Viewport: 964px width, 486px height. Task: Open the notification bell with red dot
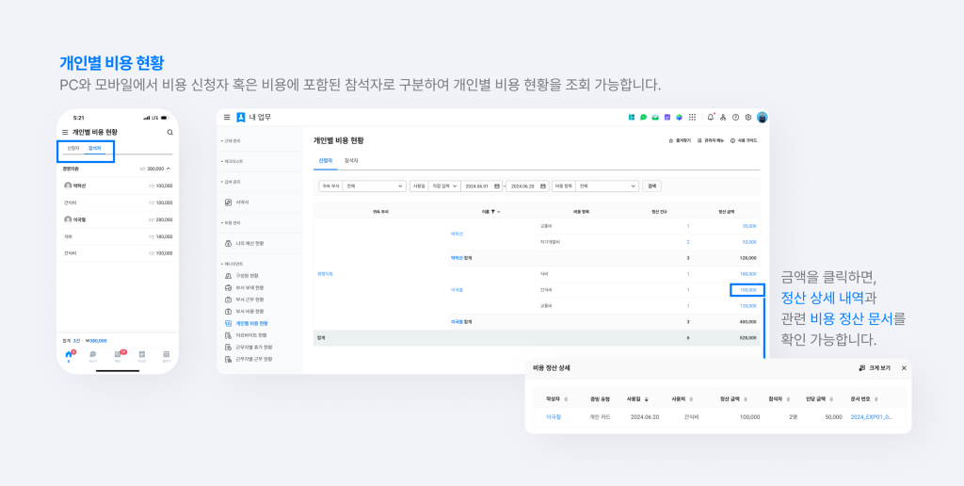(711, 117)
